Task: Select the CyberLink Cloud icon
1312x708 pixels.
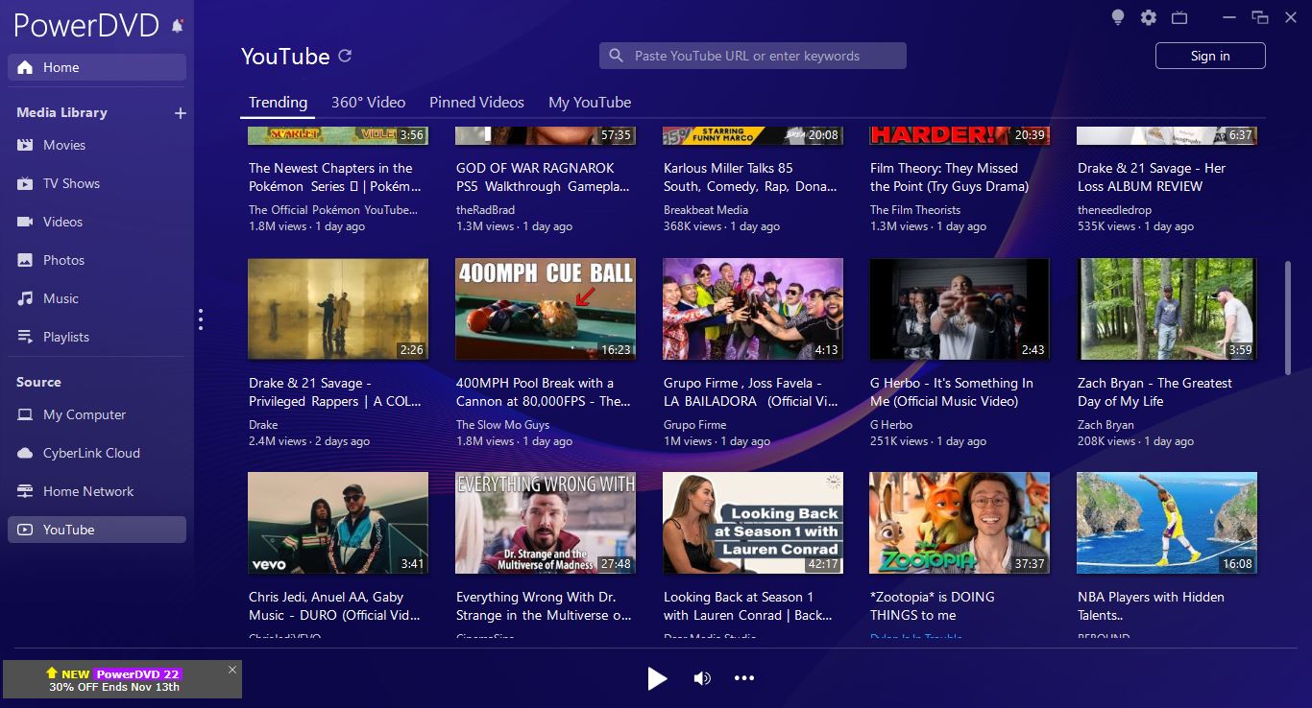Action: [25, 453]
